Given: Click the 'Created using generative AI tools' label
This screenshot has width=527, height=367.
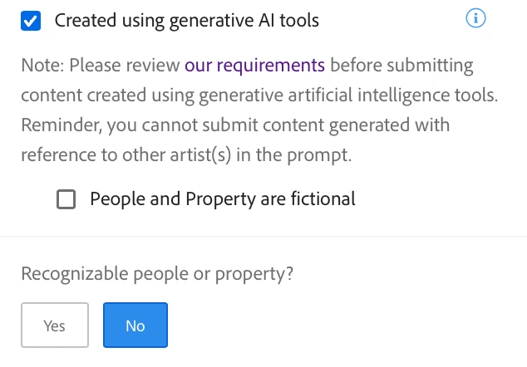Looking at the screenshot, I should pyautogui.click(x=186, y=21).
